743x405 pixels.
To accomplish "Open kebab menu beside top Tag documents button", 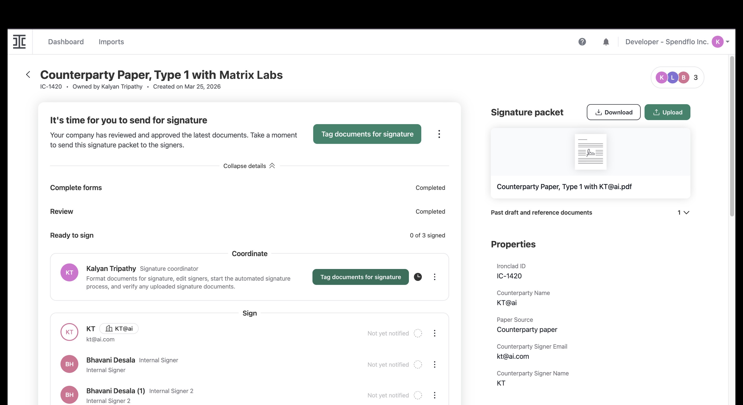I will [x=439, y=134].
